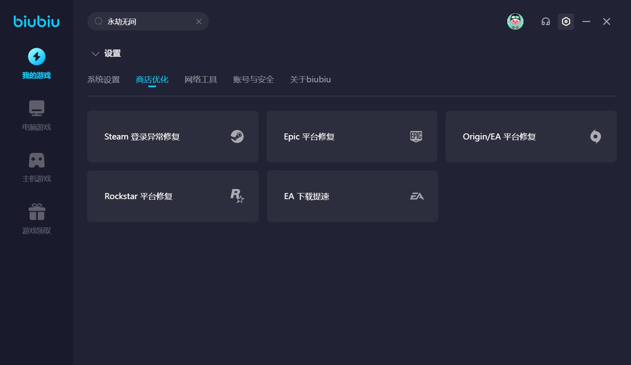Viewport: 631px width, 365px height.
Task: Launch Origin/EA 平台修复 label
Action: click(499, 137)
